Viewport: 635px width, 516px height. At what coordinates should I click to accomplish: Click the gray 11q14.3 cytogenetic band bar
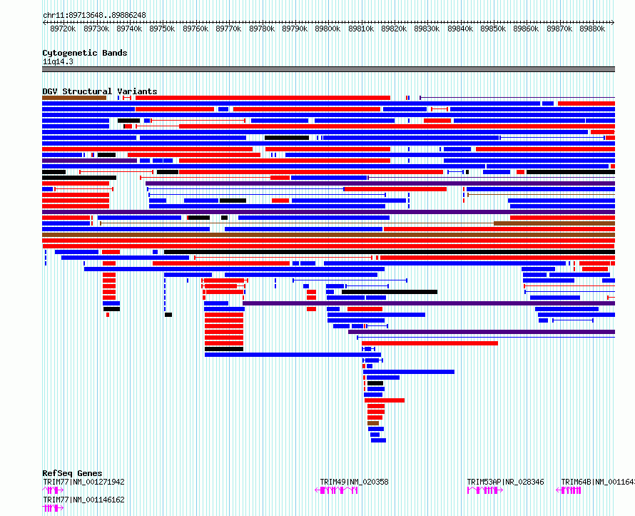pos(328,69)
